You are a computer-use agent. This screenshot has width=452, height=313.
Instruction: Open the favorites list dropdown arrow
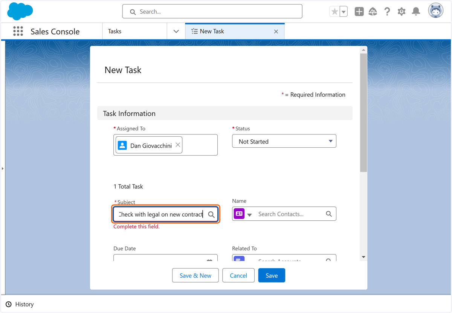pos(344,12)
